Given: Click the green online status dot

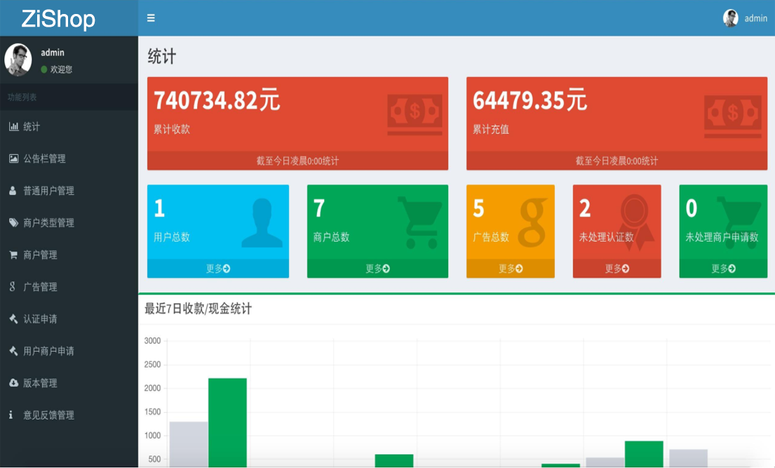Looking at the screenshot, I should click(44, 69).
